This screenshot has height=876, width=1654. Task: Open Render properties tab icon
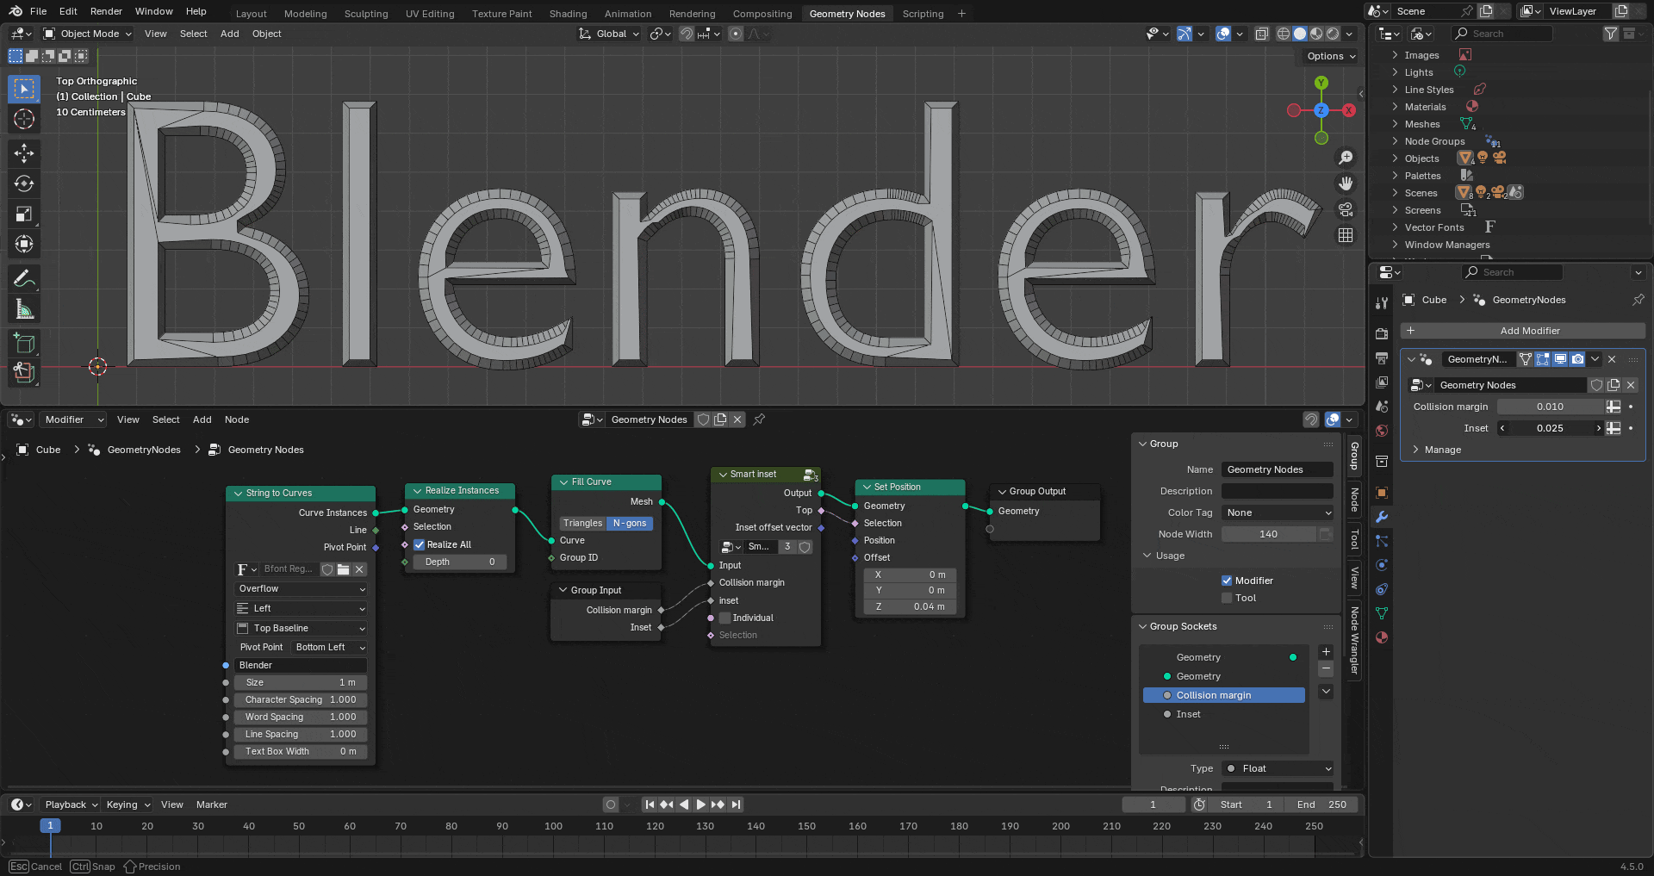(x=1382, y=333)
